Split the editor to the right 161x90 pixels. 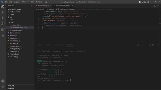point(155,6)
